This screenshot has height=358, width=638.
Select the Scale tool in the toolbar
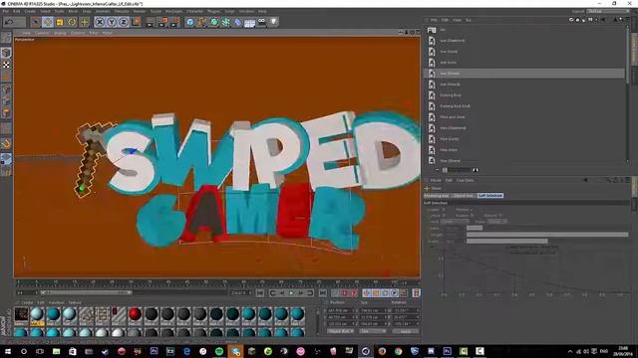tap(60, 22)
